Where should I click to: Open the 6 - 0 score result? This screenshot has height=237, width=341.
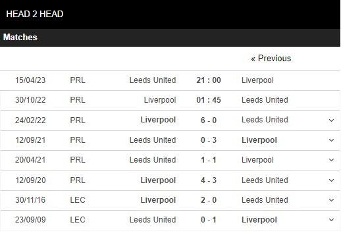click(x=209, y=120)
